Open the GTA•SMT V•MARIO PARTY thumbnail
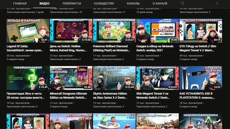The width and height of the screenshot is (230, 129). 201,31
